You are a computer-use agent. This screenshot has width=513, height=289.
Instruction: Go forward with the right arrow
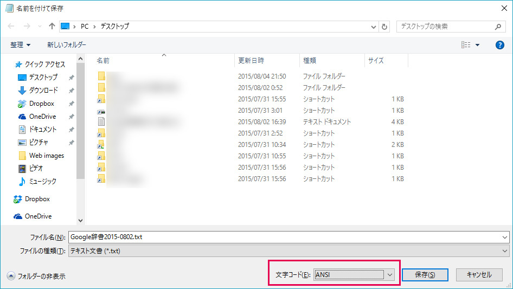pos(27,26)
